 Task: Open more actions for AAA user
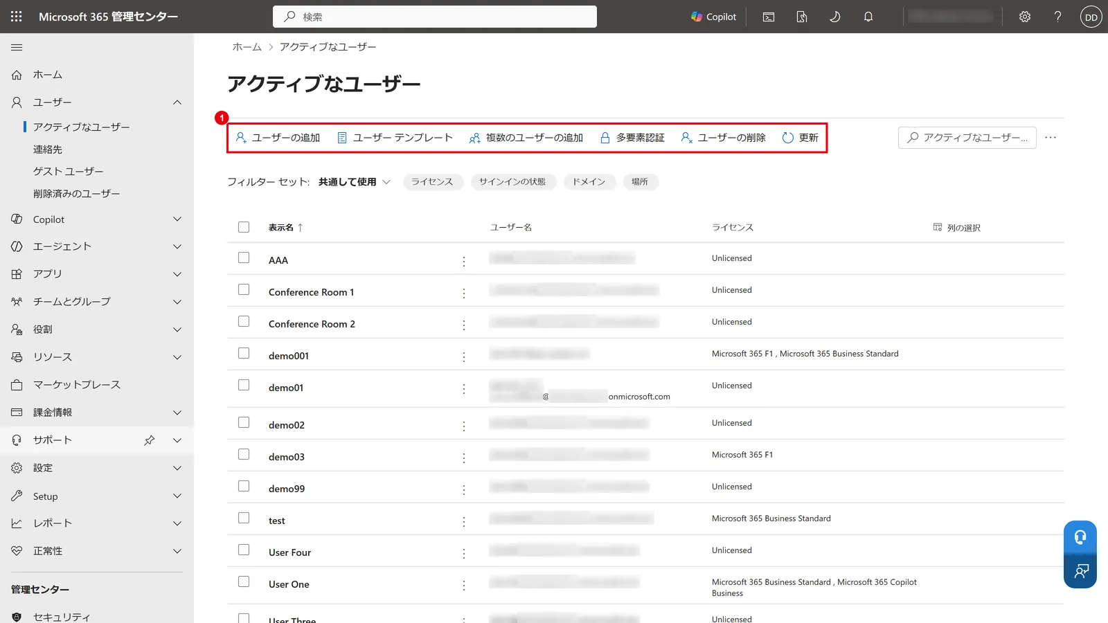(464, 261)
